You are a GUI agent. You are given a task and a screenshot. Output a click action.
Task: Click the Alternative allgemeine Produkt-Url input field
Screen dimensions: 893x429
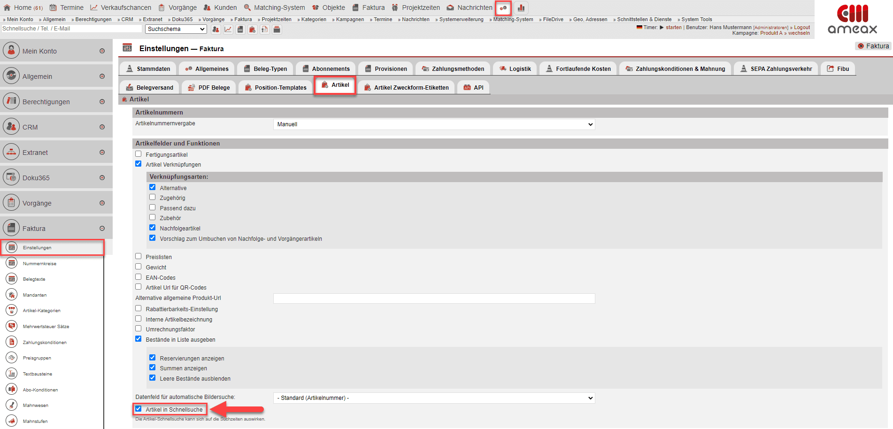(434, 299)
